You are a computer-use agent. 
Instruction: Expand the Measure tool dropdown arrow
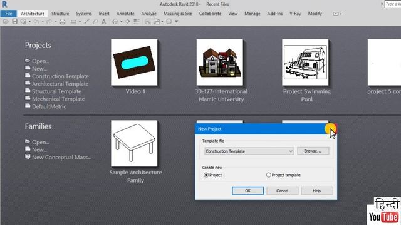pyautogui.click(x=80, y=22)
